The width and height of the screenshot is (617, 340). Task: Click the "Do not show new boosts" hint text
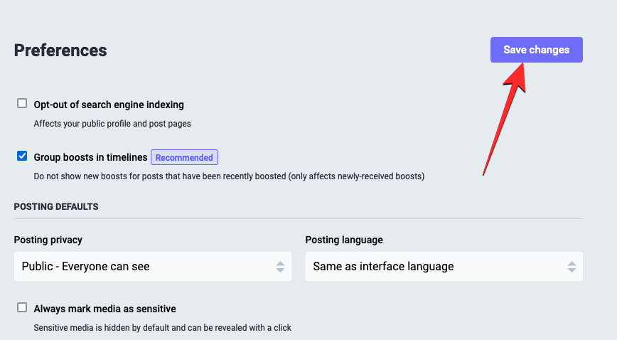229,176
